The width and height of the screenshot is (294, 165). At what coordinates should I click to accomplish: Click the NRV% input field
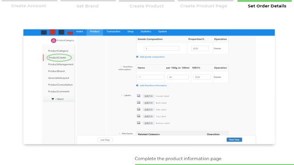[x=202, y=77]
